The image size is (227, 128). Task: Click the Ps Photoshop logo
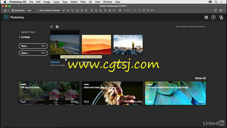[x=6, y=17]
